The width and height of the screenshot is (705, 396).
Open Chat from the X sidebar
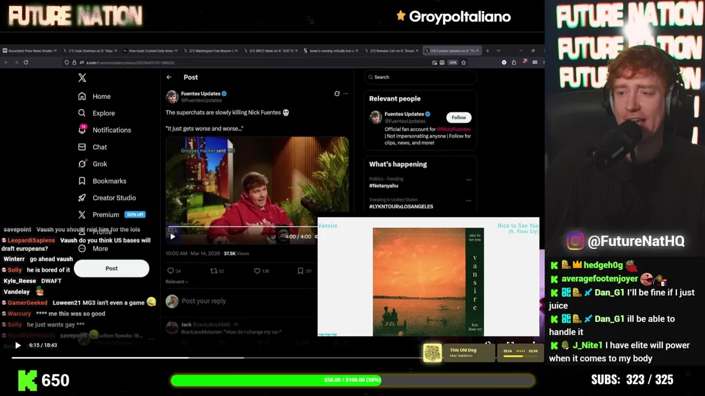coord(93,147)
